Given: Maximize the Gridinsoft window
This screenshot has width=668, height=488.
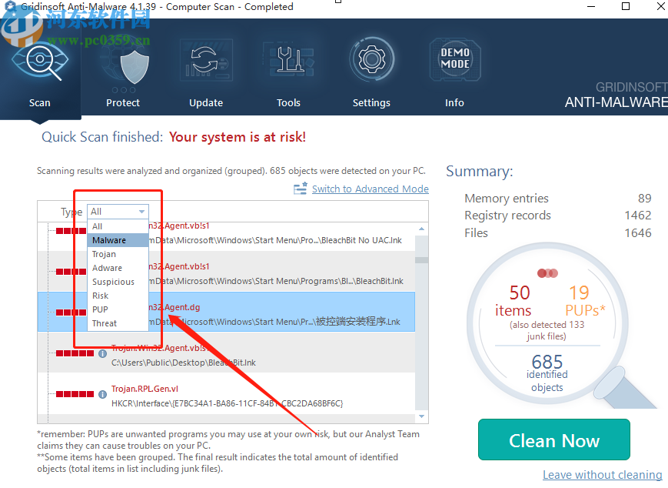Looking at the screenshot, I should tap(626, 6).
